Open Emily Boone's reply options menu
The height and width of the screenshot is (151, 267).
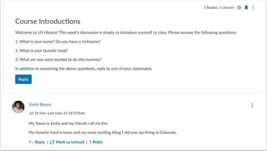(x=252, y=106)
